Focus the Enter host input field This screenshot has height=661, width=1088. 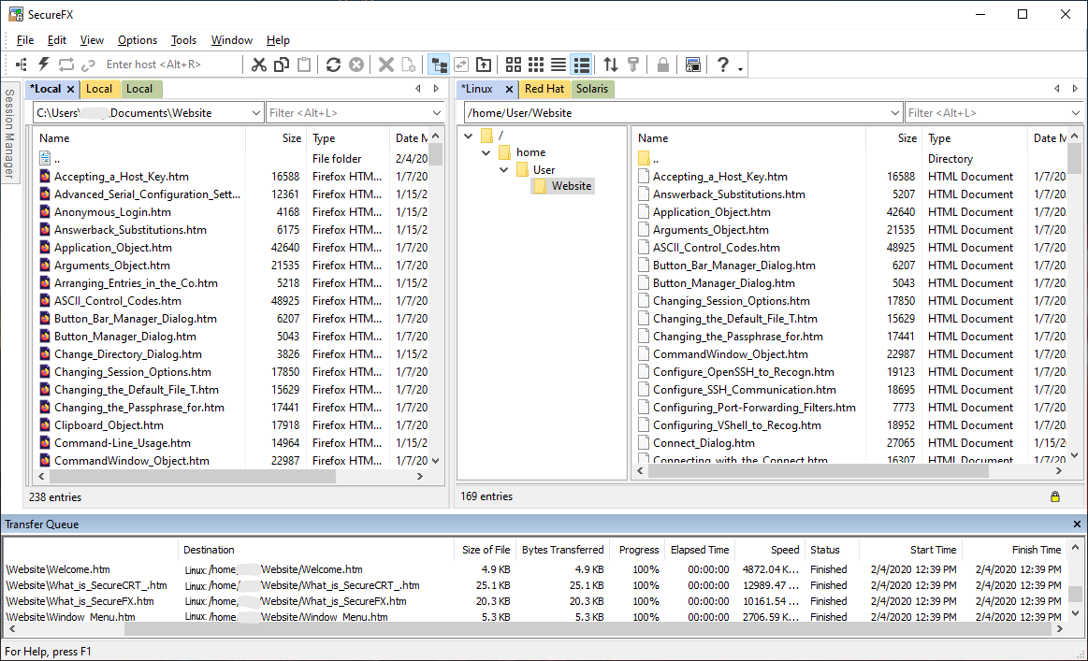click(172, 65)
